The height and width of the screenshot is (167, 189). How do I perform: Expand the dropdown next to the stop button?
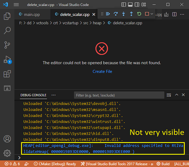pos(152,14)
